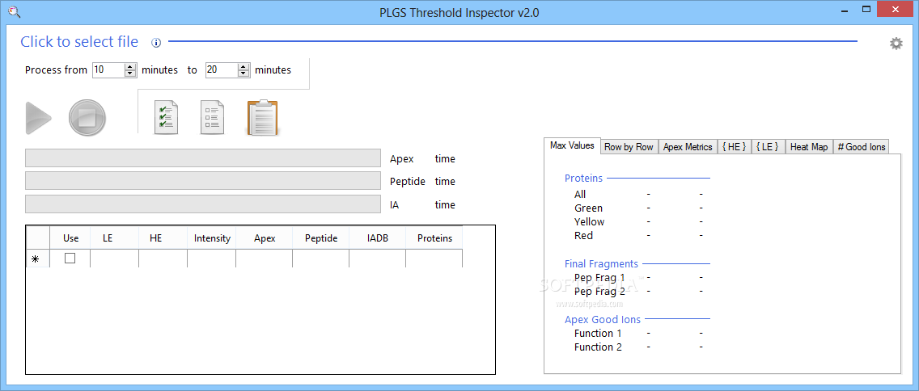Click the checked checklist document icon
Screen dimensions: 919x391
point(166,118)
